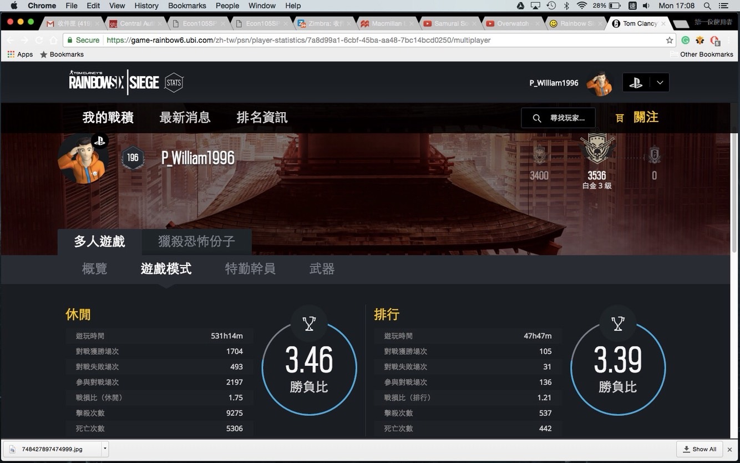This screenshot has height=463, width=740.
Task: Click the casual trophy icon above 3.46
Action: pos(309,323)
